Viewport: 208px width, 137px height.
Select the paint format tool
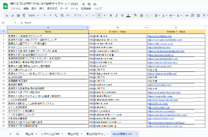pyautogui.click(x=24, y=15)
